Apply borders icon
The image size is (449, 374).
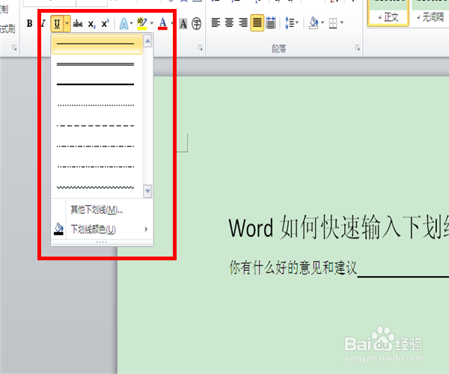click(333, 23)
